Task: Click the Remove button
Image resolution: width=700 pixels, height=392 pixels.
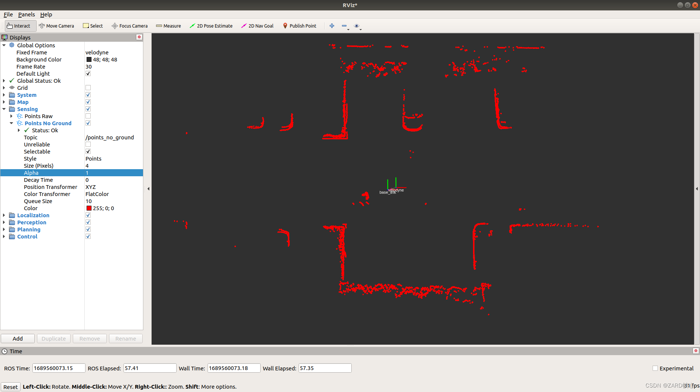Action: tap(90, 338)
